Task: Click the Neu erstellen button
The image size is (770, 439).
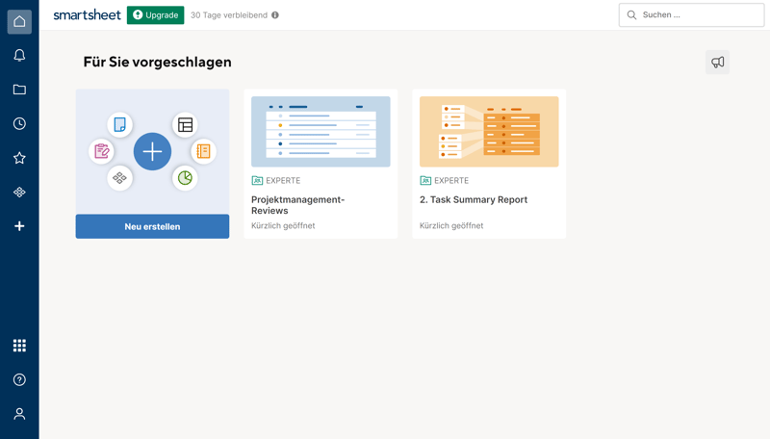Action: point(152,226)
